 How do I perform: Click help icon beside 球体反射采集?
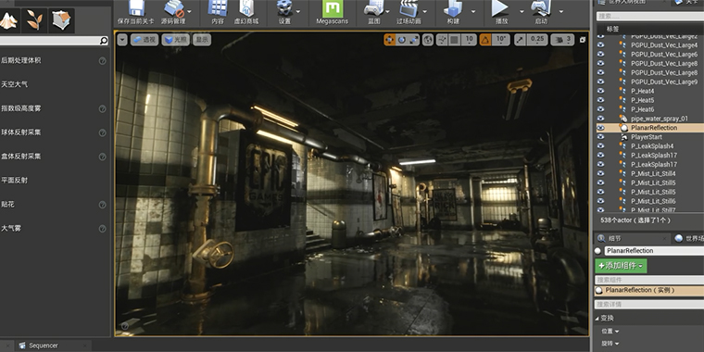103,132
